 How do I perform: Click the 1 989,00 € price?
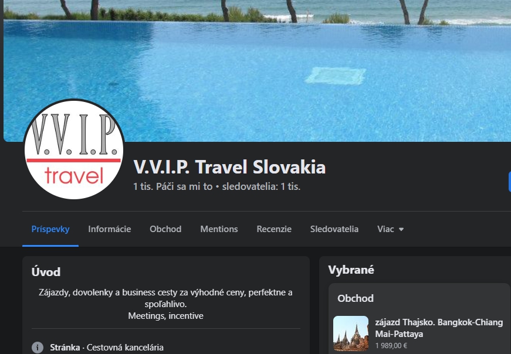coord(391,346)
